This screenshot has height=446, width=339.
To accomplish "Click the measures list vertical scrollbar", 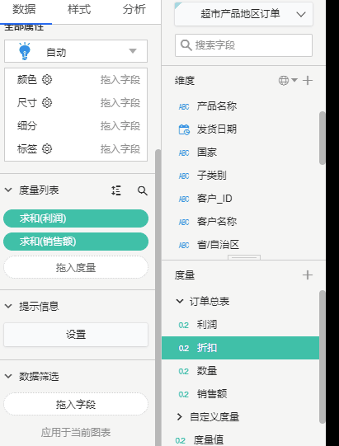I will pos(322,357).
